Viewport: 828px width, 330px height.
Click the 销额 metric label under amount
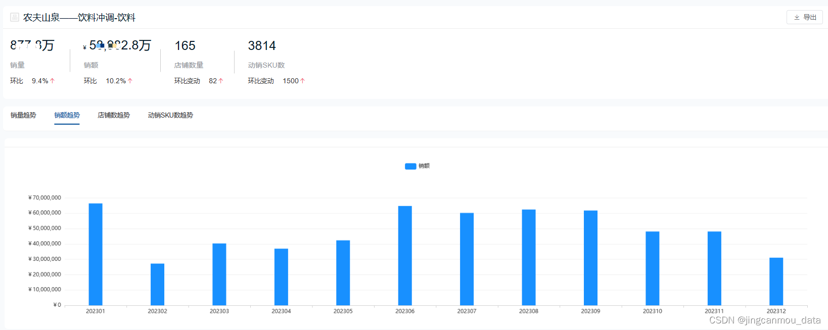[91, 65]
